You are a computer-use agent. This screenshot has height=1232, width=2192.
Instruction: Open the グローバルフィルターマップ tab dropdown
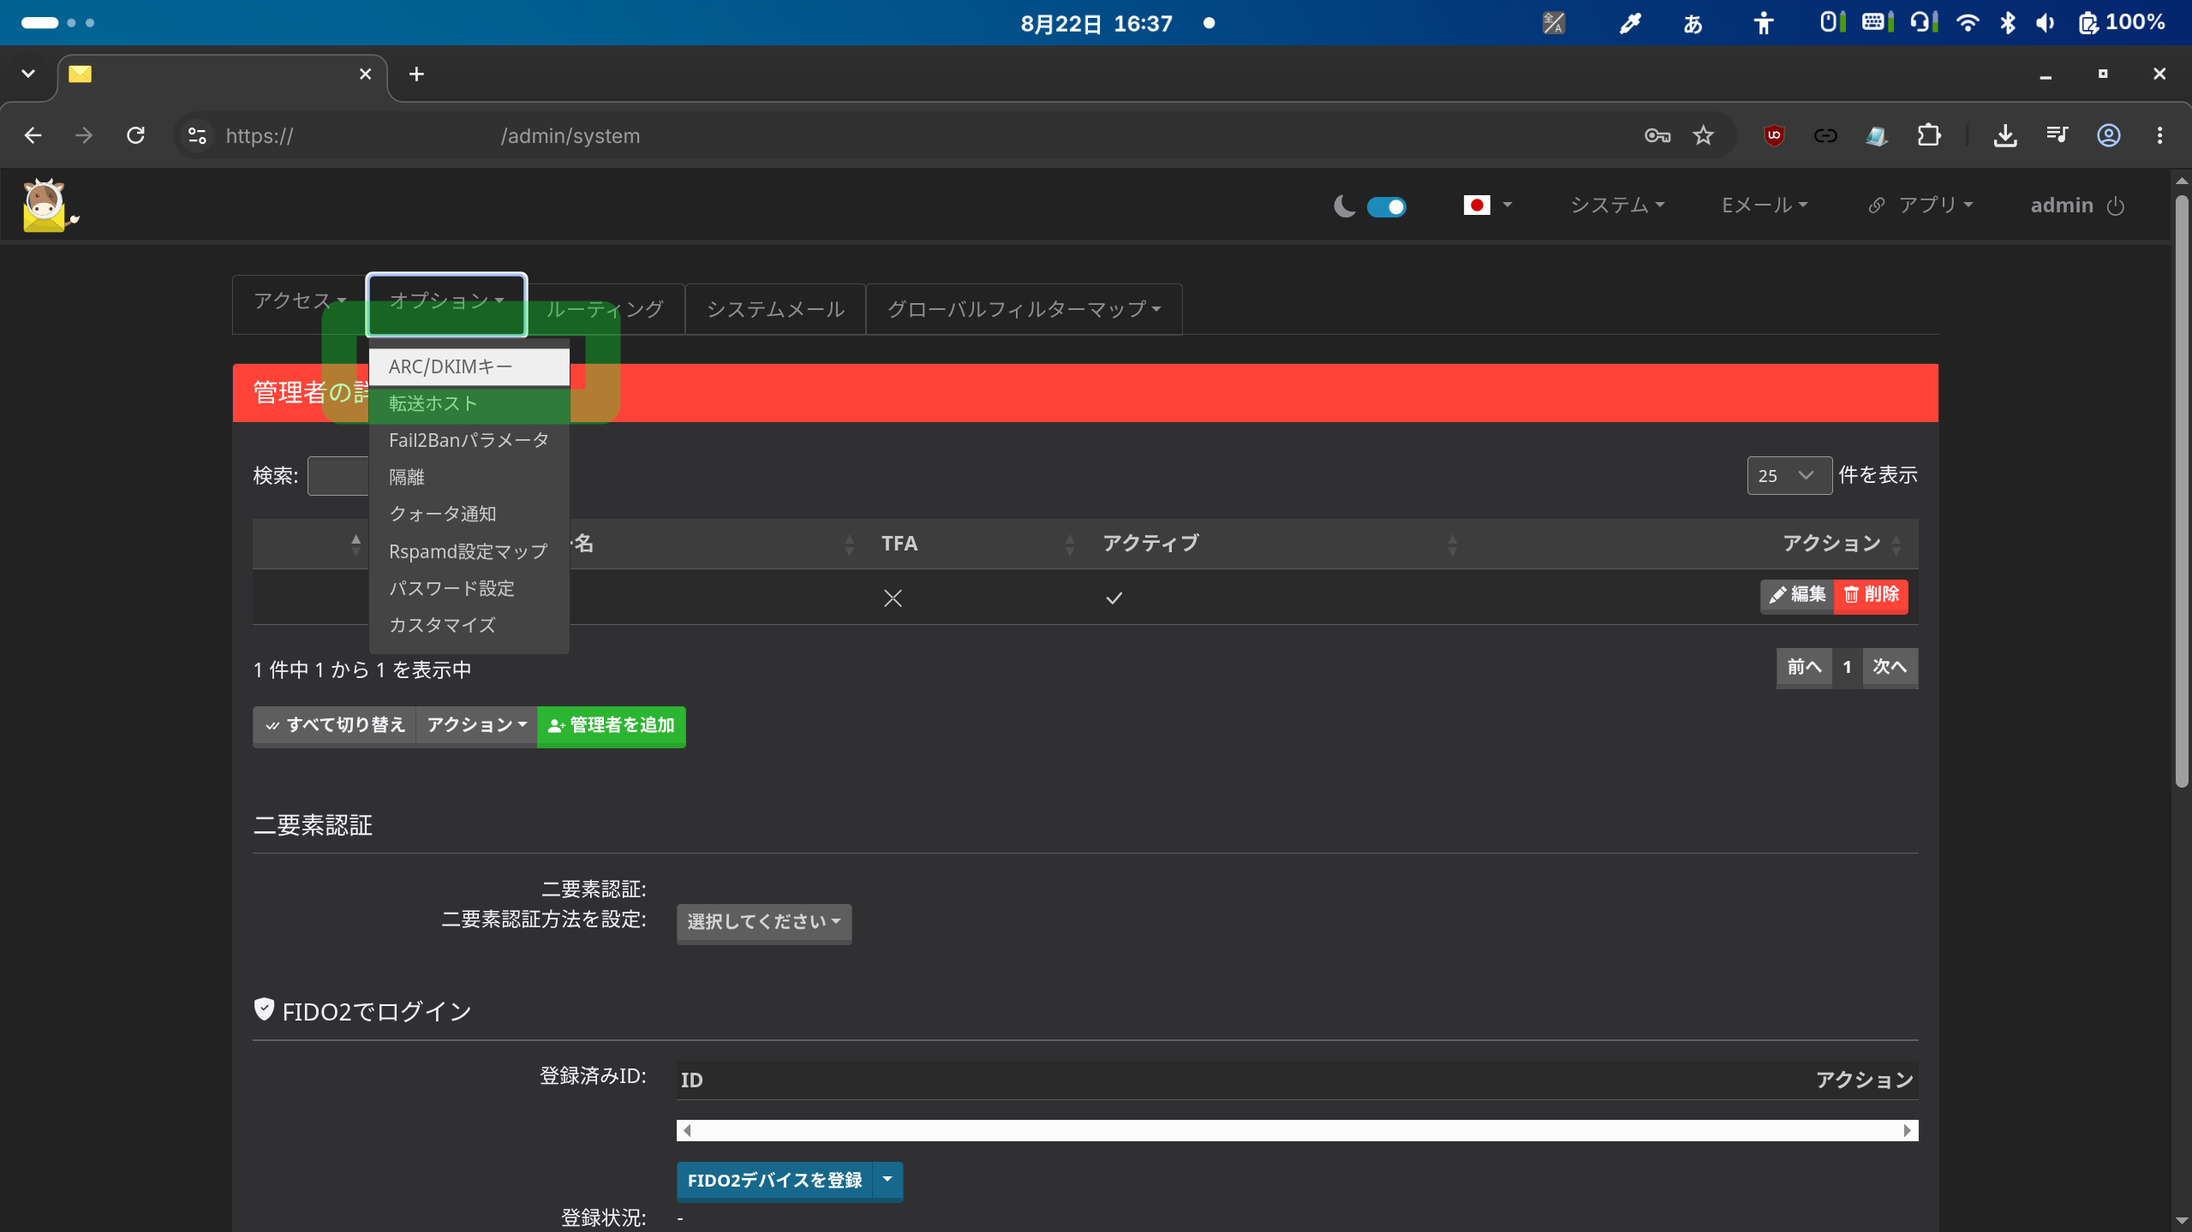click(1024, 309)
